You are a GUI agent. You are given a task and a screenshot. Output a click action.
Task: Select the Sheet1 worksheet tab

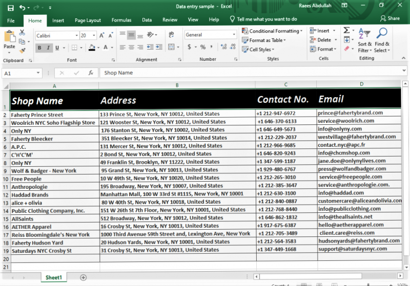pos(54,277)
